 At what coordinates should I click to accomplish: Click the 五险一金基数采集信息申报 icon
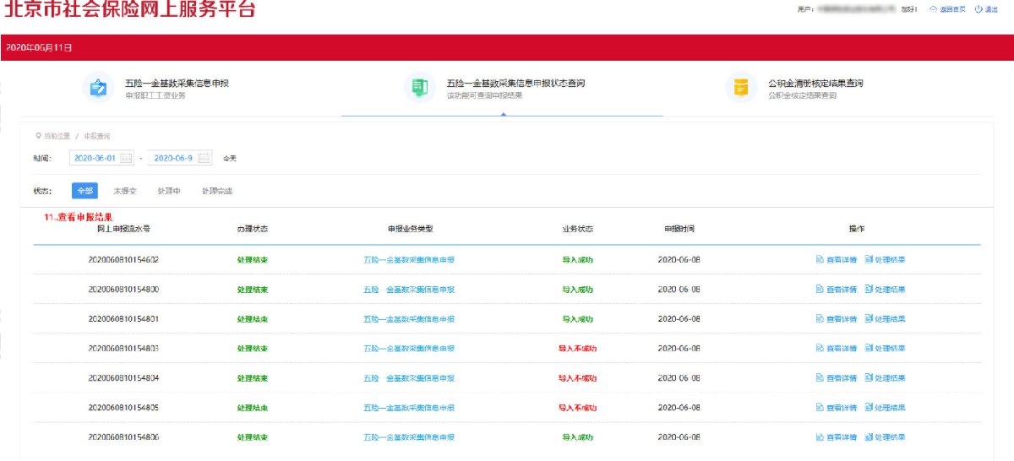[x=99, y=88]
